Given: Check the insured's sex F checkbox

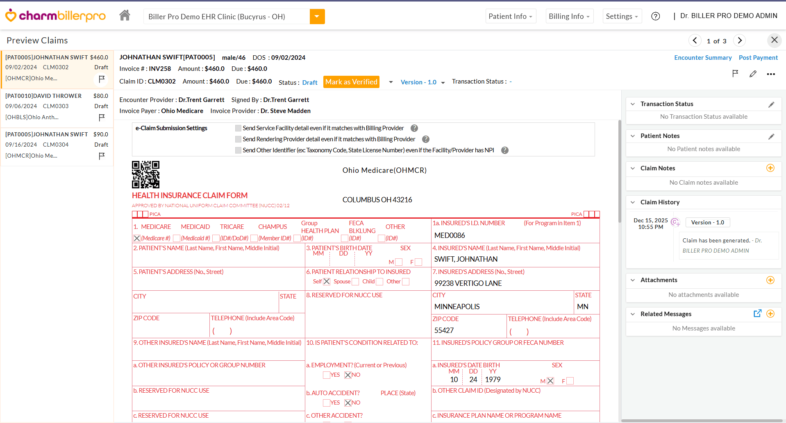Looking at the screenshot, I should click(x=570, y=381).
